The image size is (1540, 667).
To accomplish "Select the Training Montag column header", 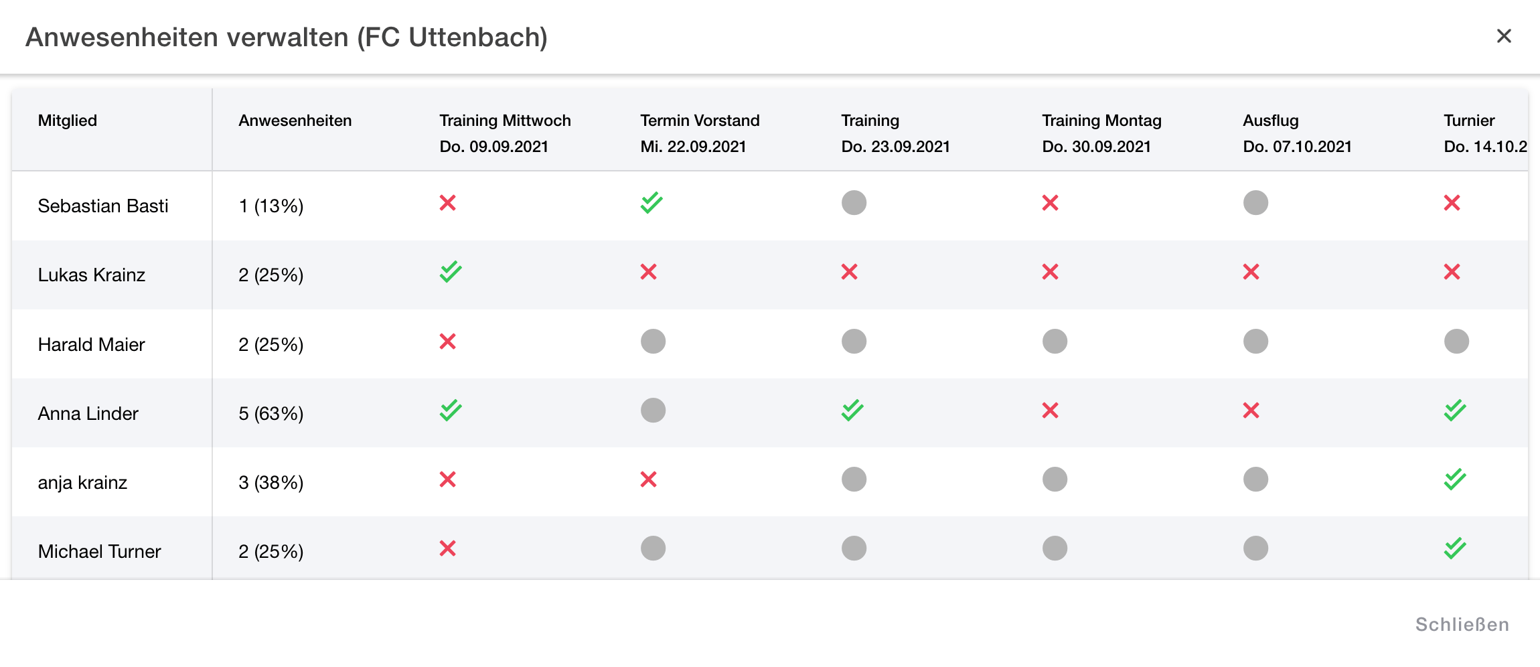I will click(x=1101, y=133).
